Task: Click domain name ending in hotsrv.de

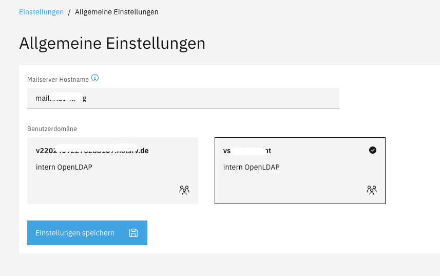Action: (x=92, y=151)
